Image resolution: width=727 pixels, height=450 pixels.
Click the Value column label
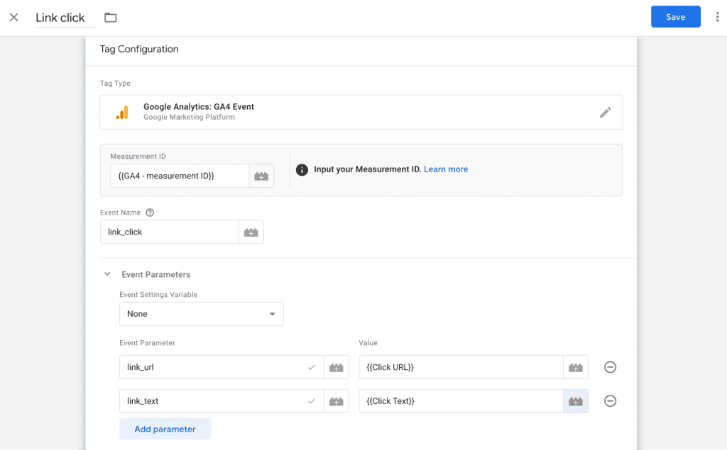point(368,343)
